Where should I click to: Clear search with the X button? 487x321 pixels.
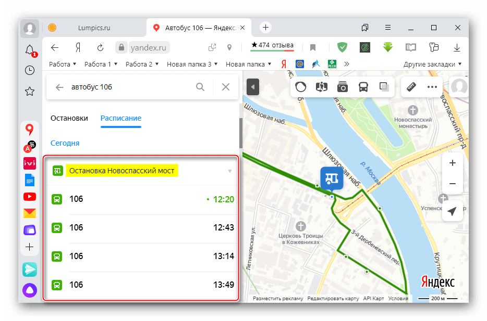pyautogui.click(x=226, y=87)
